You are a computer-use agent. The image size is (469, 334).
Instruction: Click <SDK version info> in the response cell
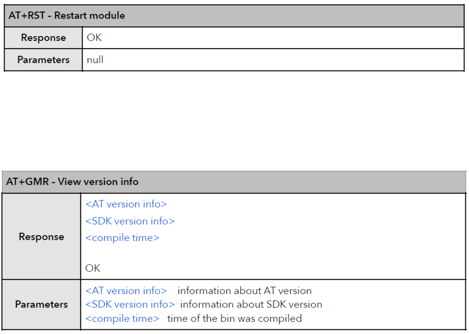[130, 221]
